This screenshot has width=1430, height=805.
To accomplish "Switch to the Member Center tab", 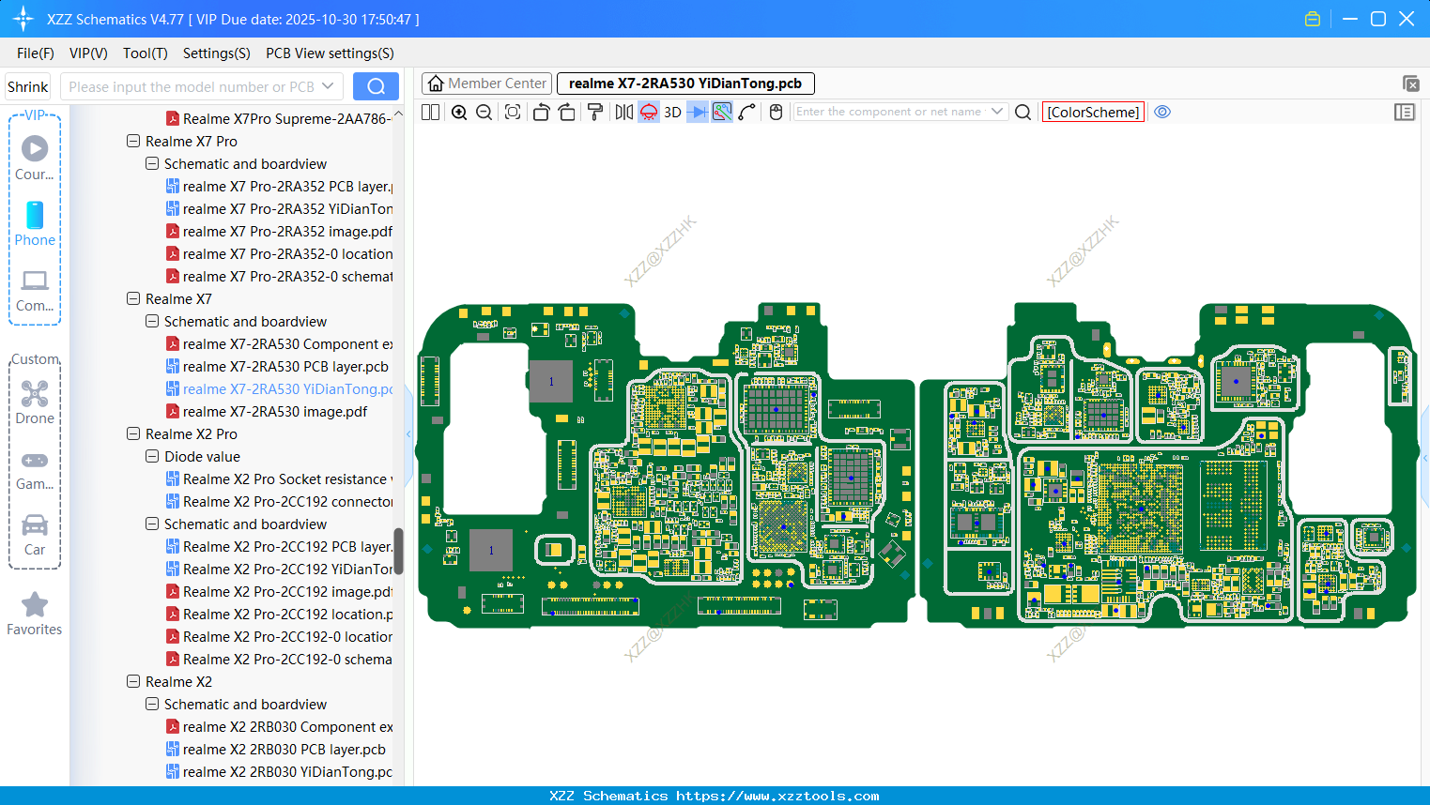I will pos(487,84).
